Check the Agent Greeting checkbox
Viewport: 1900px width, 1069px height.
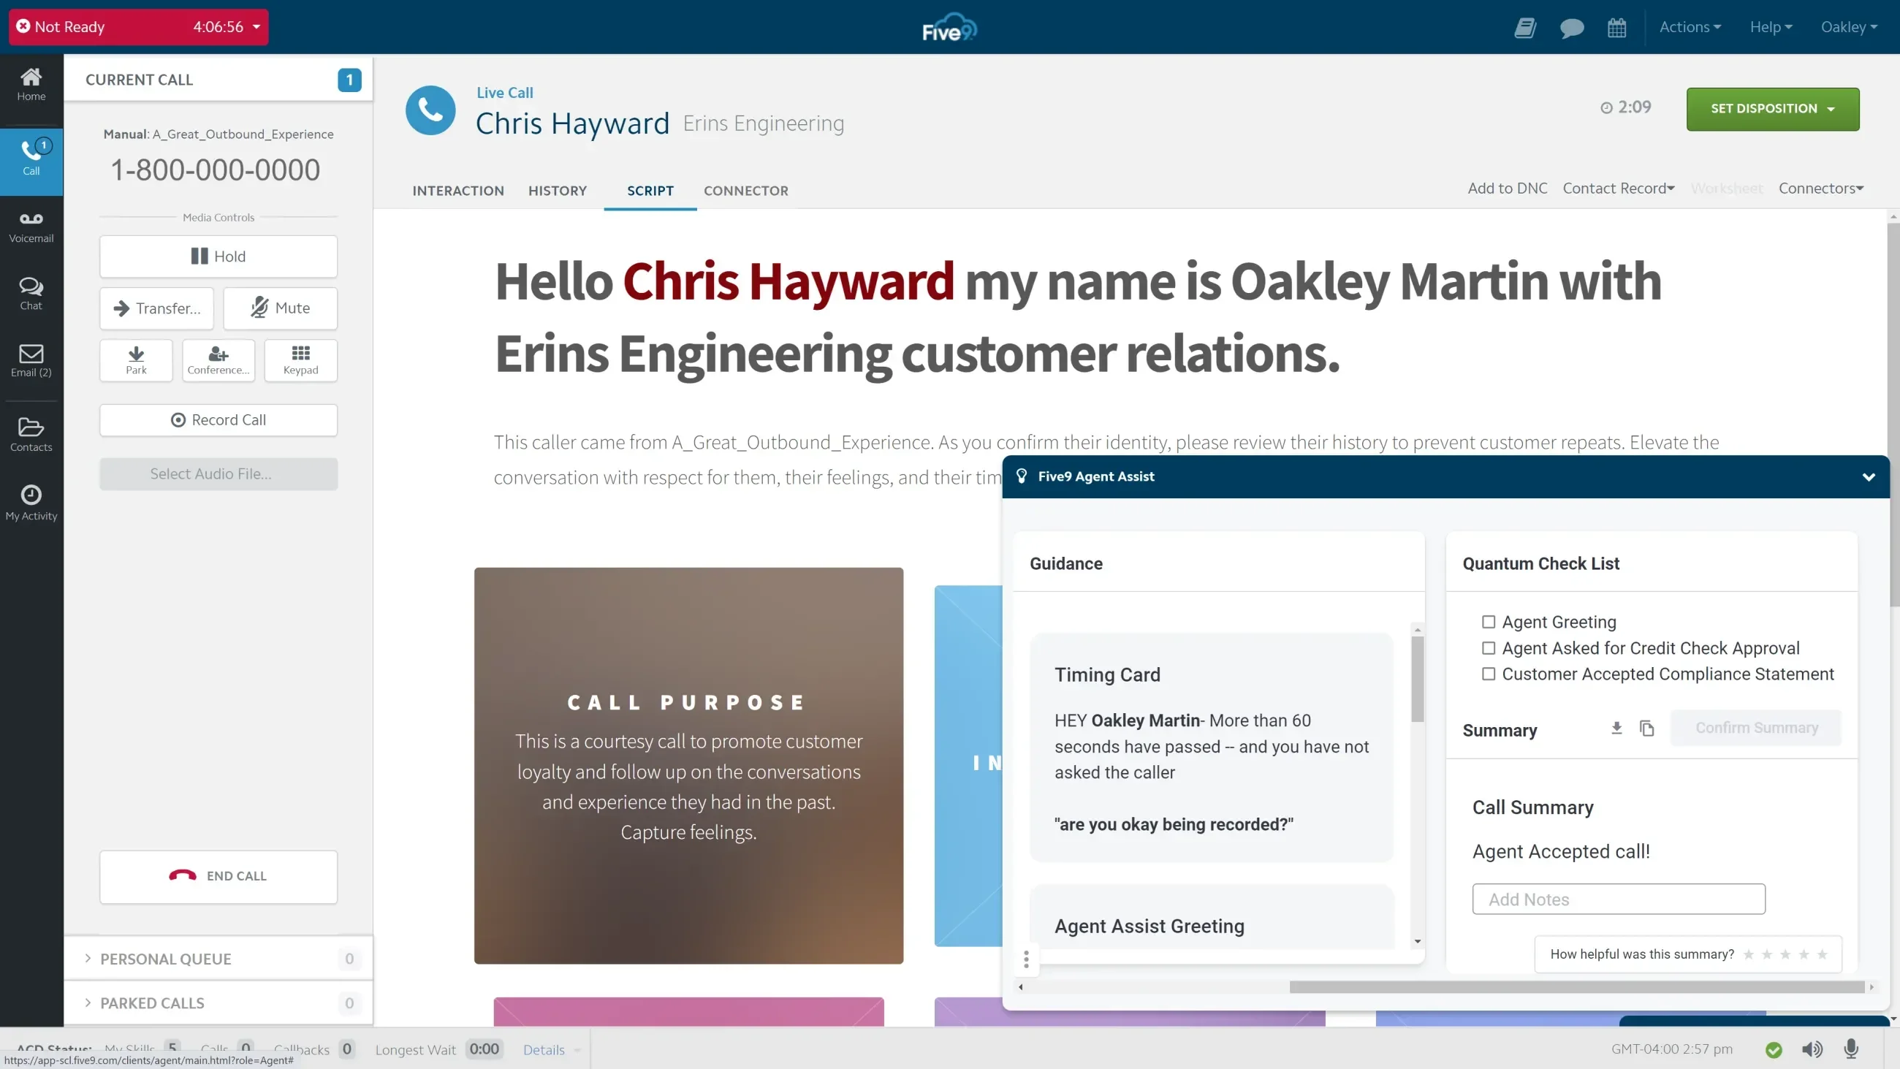point(1489,622)
